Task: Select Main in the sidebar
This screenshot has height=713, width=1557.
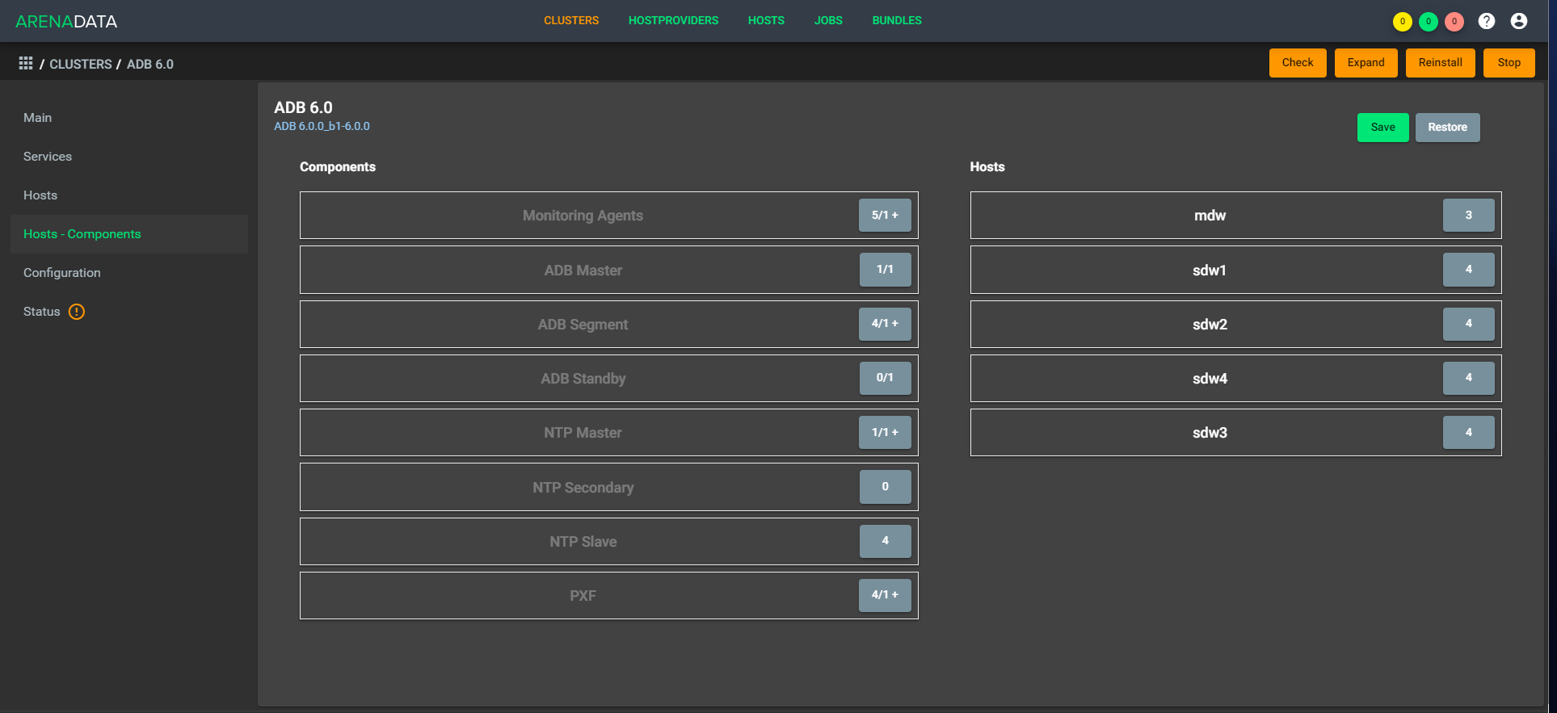Action: (x=129, y=118)
